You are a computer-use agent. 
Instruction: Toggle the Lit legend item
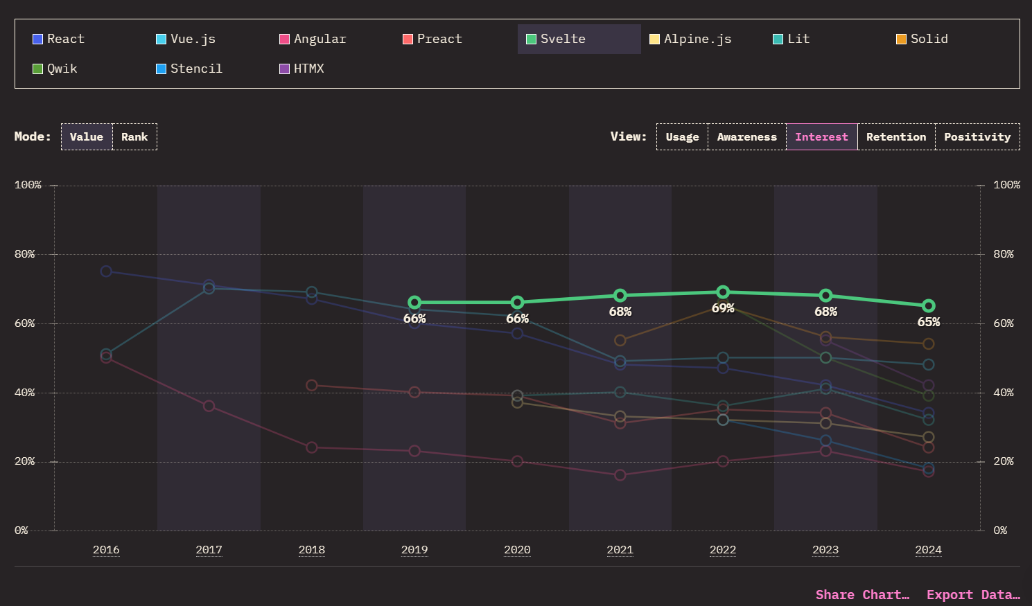pyautogui.click(x=792, y=39)
